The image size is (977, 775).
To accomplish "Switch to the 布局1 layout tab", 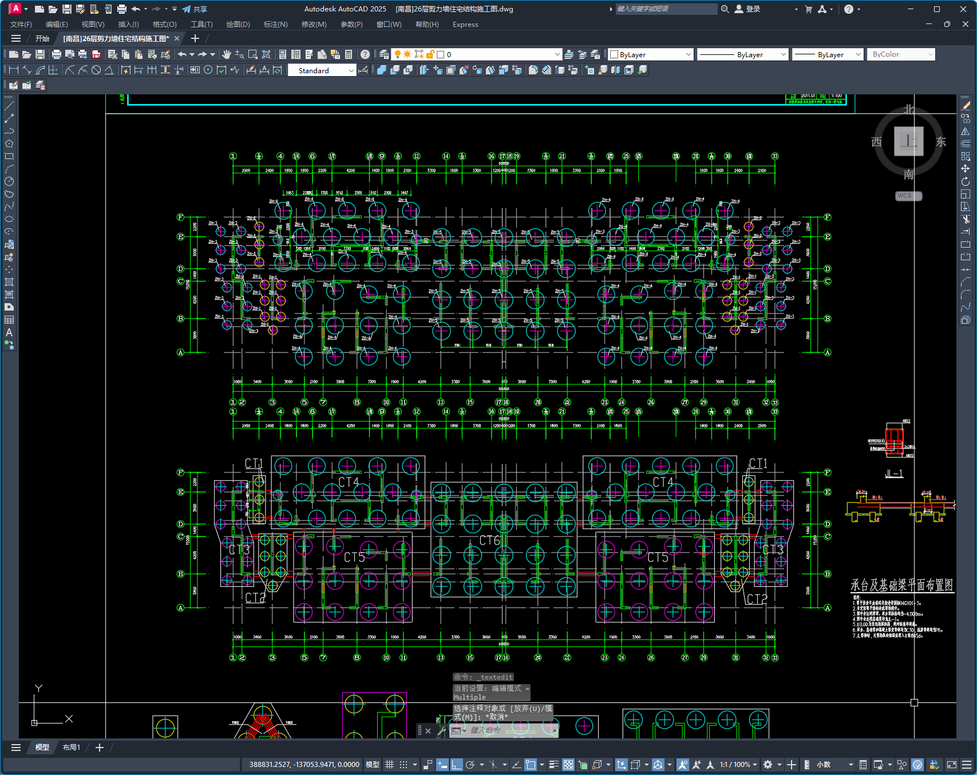I will (x=72, y=748).
